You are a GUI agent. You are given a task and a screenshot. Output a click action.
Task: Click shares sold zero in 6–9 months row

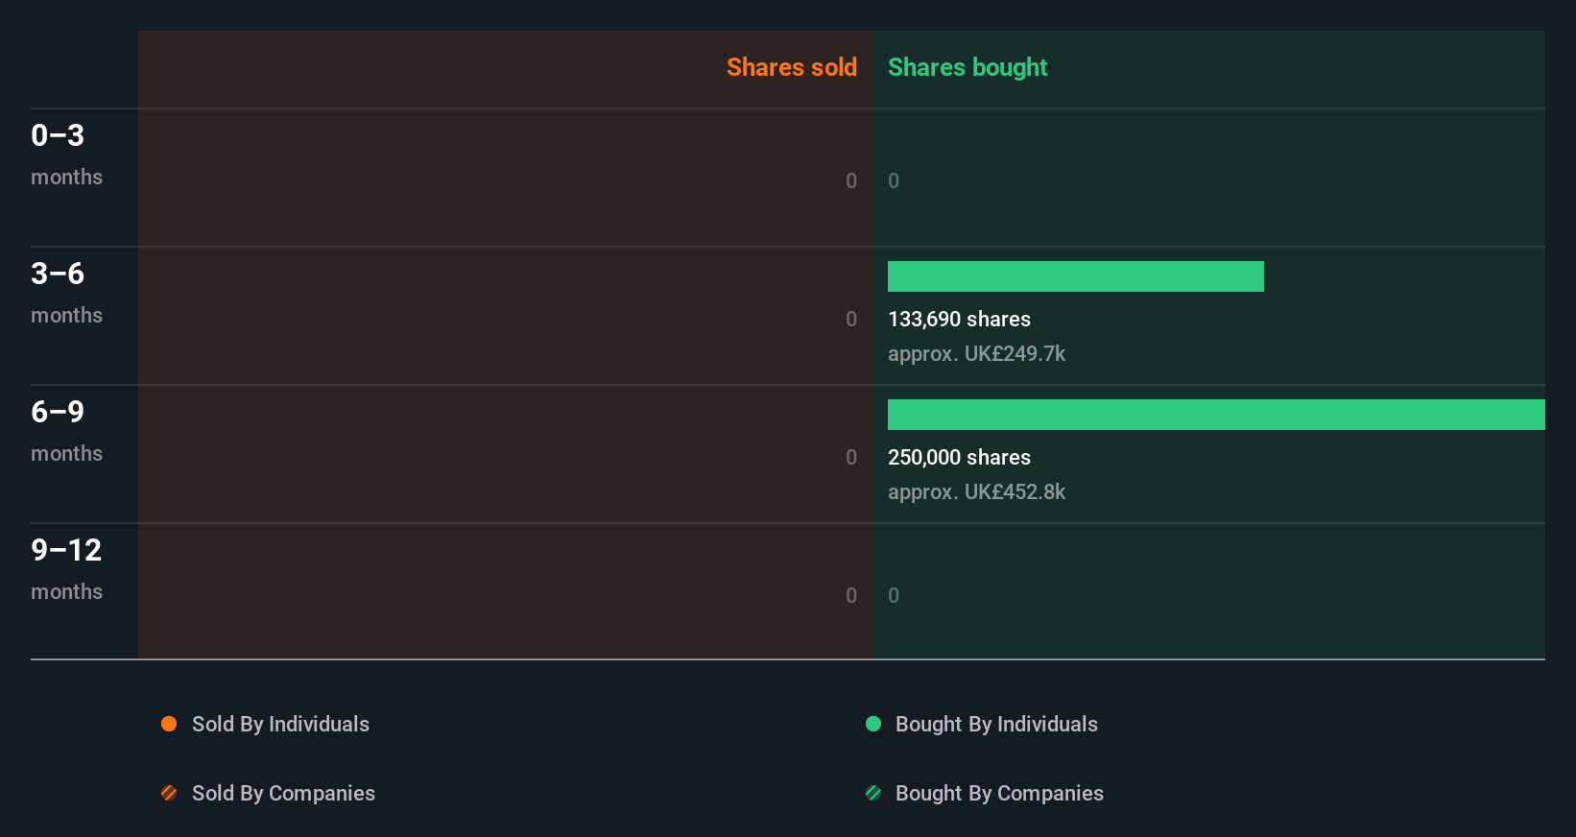coord(851,458)
